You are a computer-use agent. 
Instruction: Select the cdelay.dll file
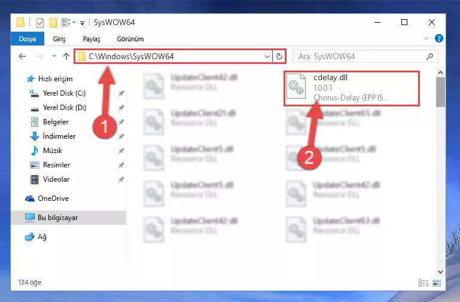352,89
